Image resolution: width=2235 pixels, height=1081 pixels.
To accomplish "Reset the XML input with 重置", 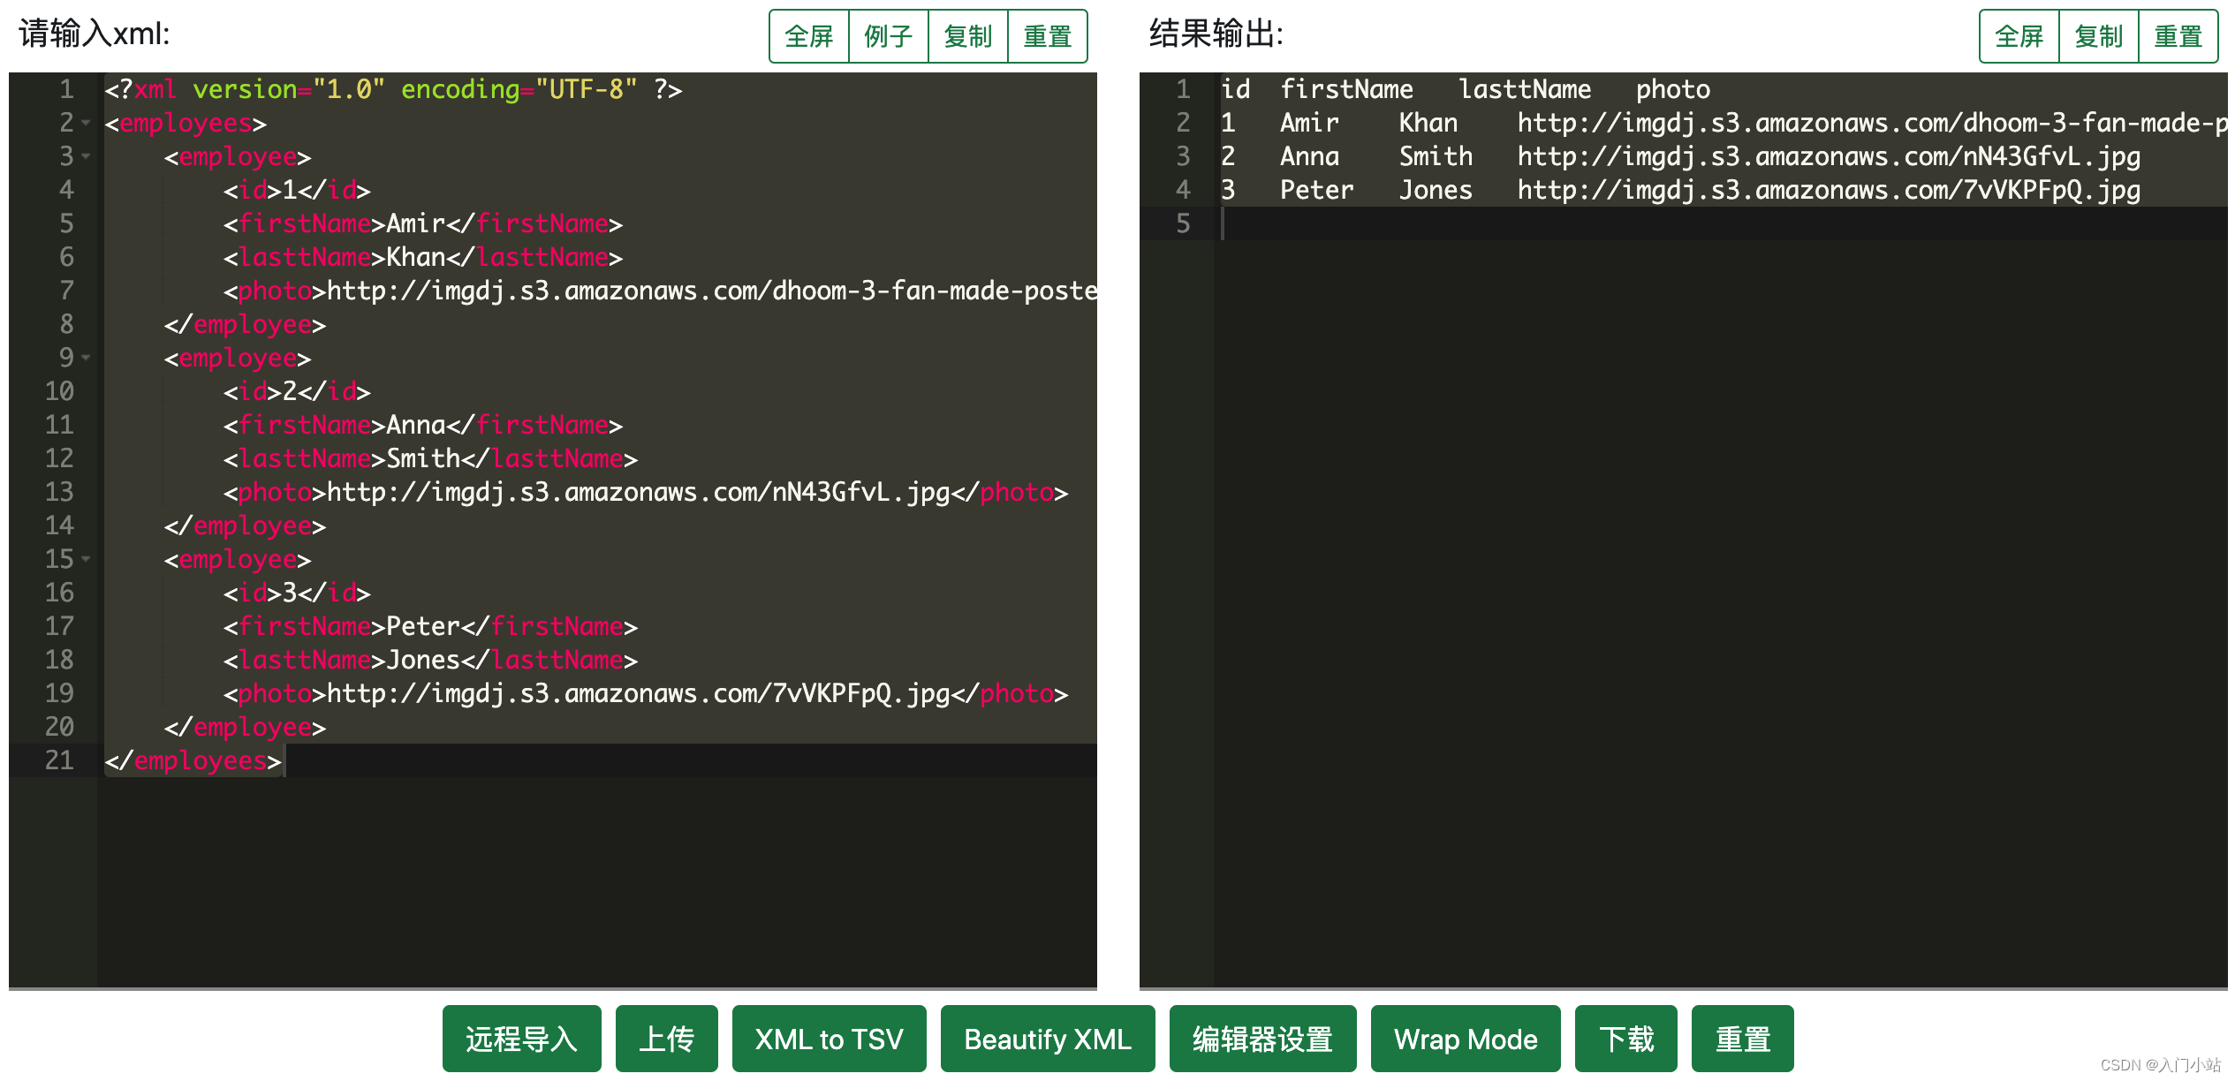I will click(x=1048, y=35).
